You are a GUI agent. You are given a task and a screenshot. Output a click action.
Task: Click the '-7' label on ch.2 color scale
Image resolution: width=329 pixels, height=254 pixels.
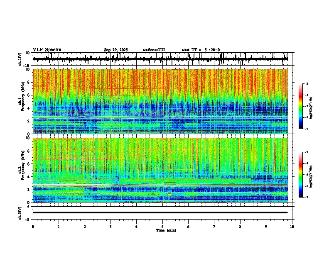307,197
